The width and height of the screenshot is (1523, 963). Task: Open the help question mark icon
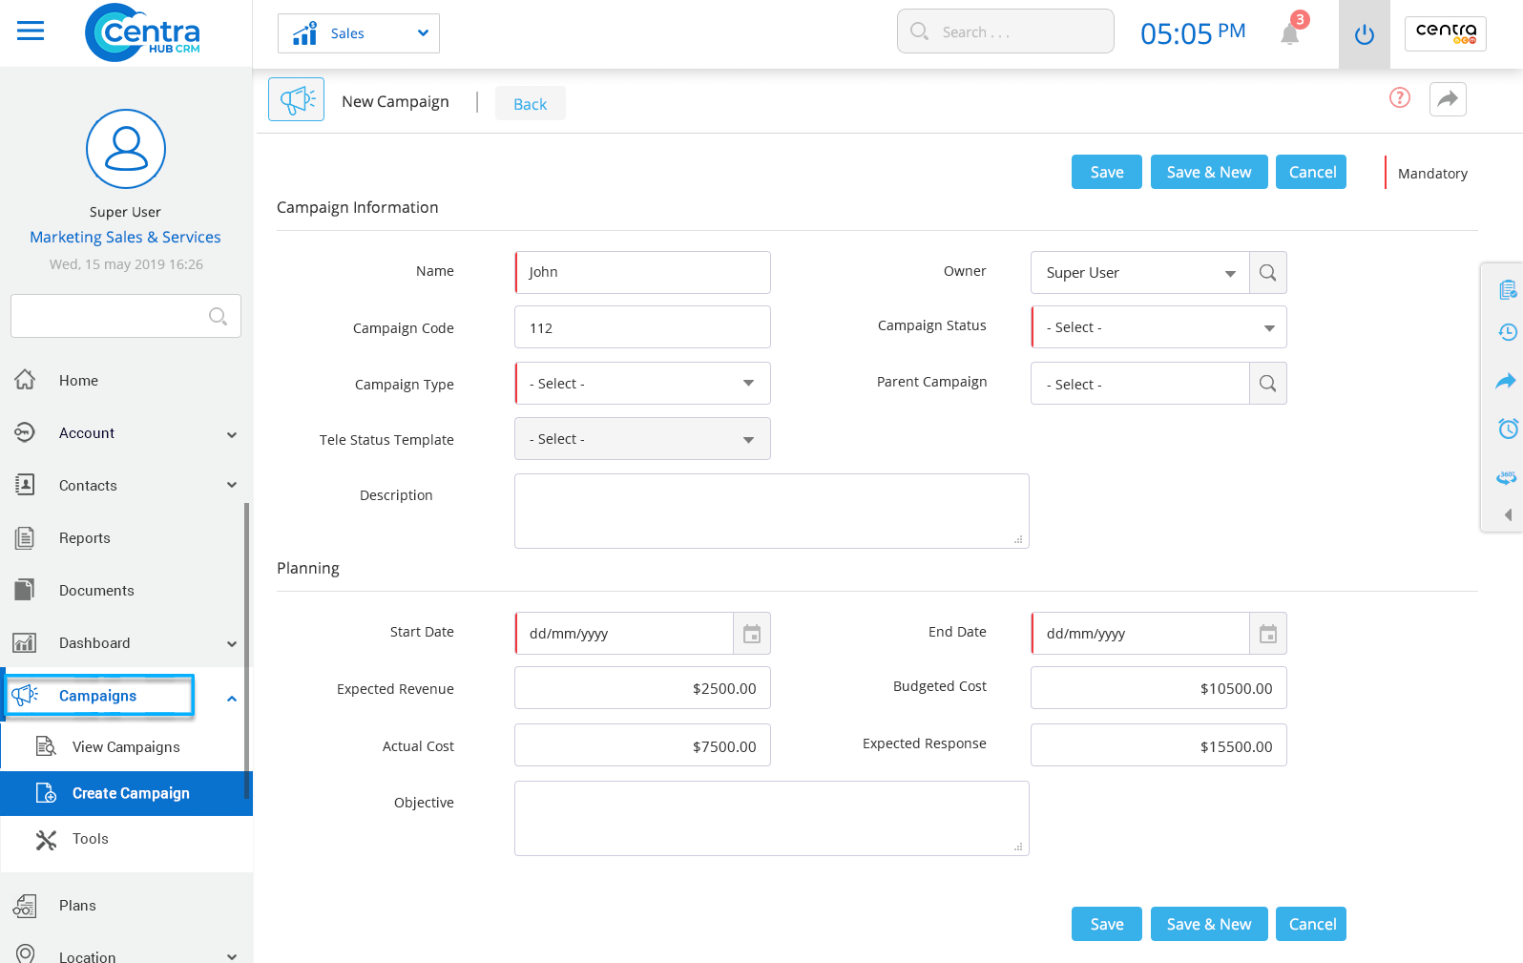[x=1400, y=97]
